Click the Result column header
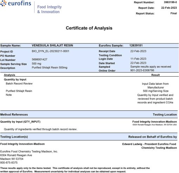 (x=155, y=75)
